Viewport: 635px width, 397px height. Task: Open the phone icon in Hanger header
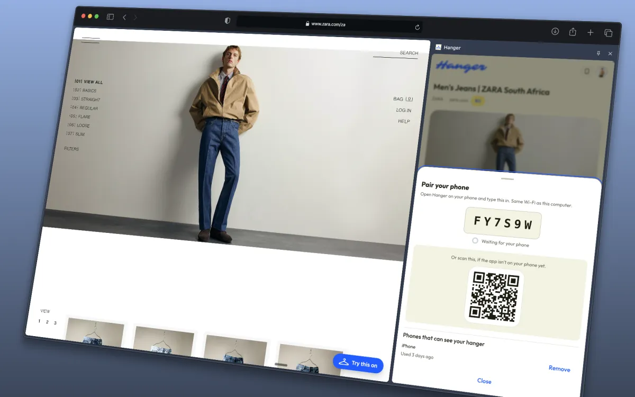(x=586, y=71)
